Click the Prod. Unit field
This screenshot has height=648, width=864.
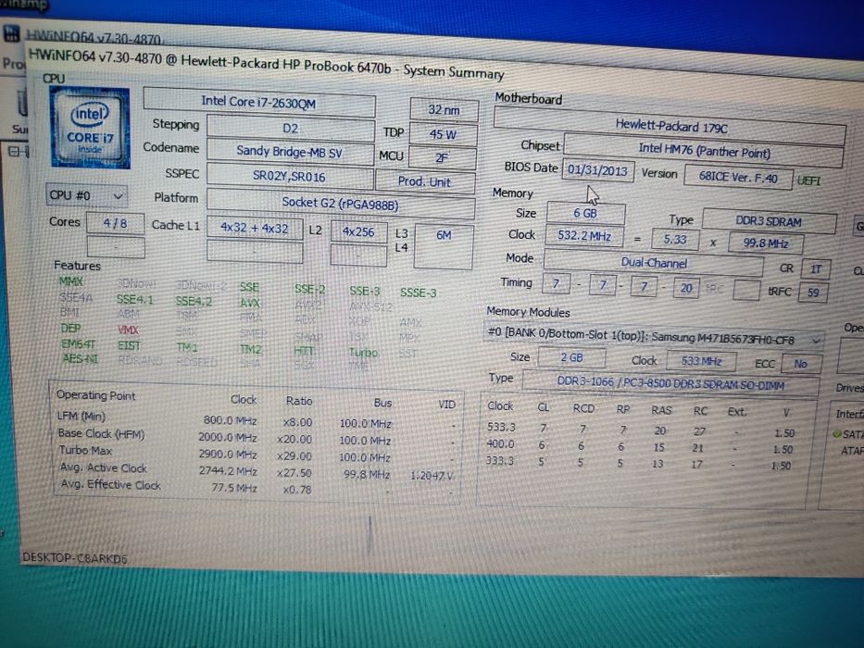[425, 181]
